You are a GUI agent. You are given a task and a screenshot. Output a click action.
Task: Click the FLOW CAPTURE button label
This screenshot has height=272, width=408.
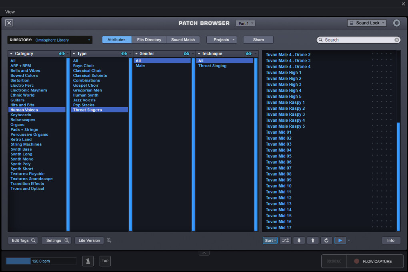(377, 261)
